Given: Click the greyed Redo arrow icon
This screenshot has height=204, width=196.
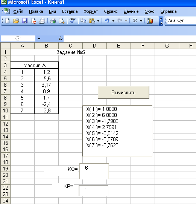Looking at the screenshot, I should pos(120,21).
